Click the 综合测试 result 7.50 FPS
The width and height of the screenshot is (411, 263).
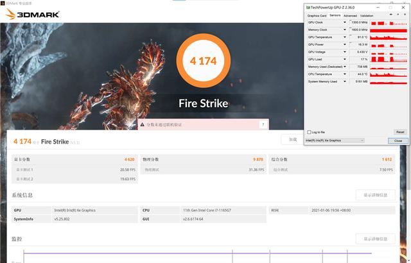click(386, 170)
